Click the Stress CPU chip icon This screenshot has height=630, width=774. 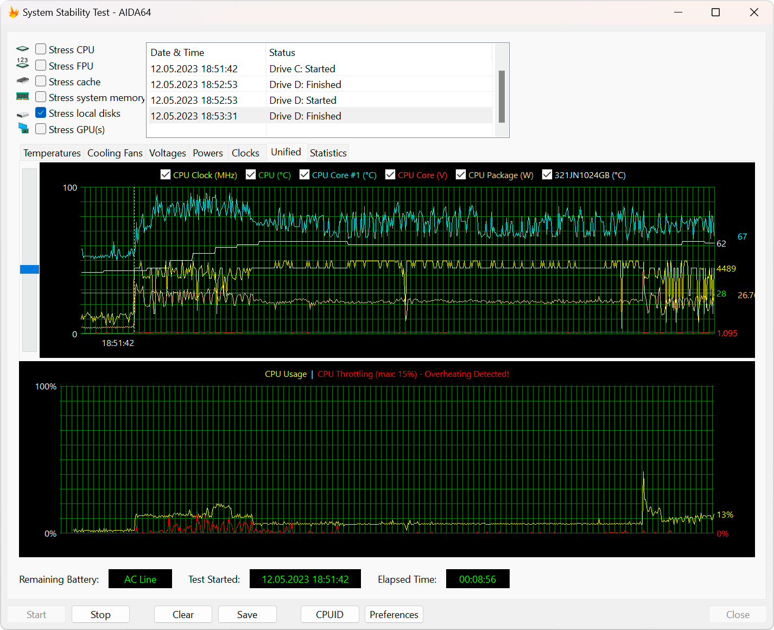pyautogui.click(x=22, y=49)
